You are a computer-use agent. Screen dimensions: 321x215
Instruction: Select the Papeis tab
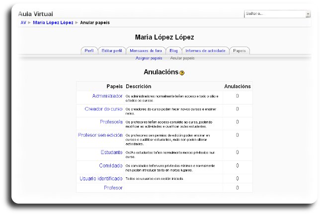point(240,51)
